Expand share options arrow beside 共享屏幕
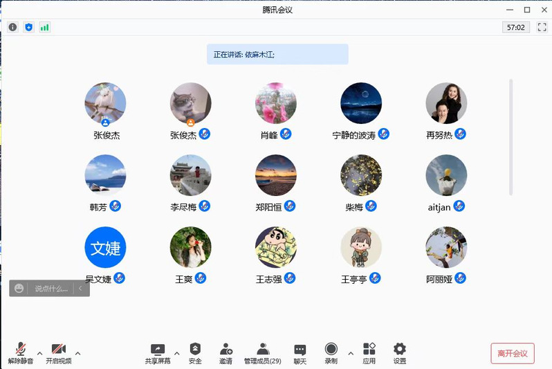The image size is (552, 369). click(x=176, y=353)
